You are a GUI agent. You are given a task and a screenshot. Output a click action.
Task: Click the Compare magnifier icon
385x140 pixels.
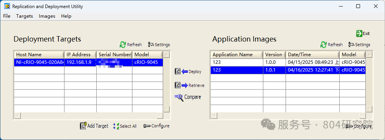(179, 97)
